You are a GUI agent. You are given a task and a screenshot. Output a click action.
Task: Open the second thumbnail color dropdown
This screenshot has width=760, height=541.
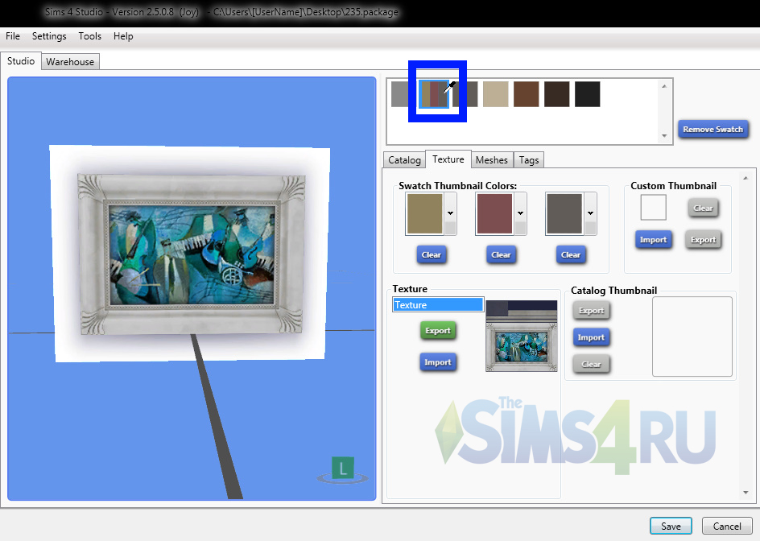point(521,213)
